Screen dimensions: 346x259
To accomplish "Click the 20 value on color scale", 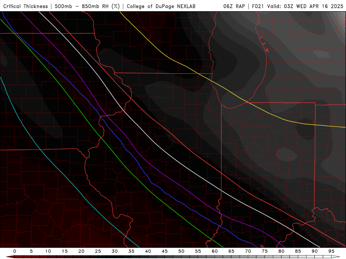I will click(x=81, y=251).
